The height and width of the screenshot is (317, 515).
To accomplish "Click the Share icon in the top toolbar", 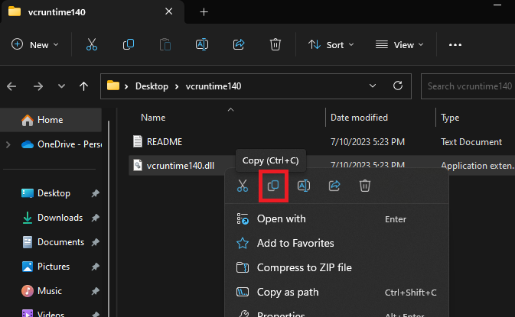I will point(239,45).
